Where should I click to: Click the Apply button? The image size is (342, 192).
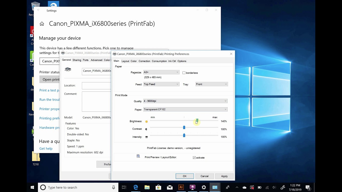click(x=224, y=176)
